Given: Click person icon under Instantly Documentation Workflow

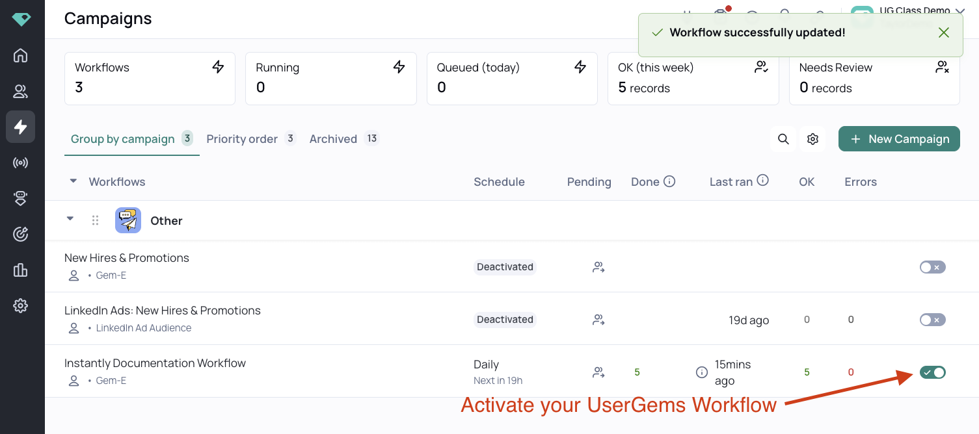Looking at the screenshot, I should pos(74,381).
